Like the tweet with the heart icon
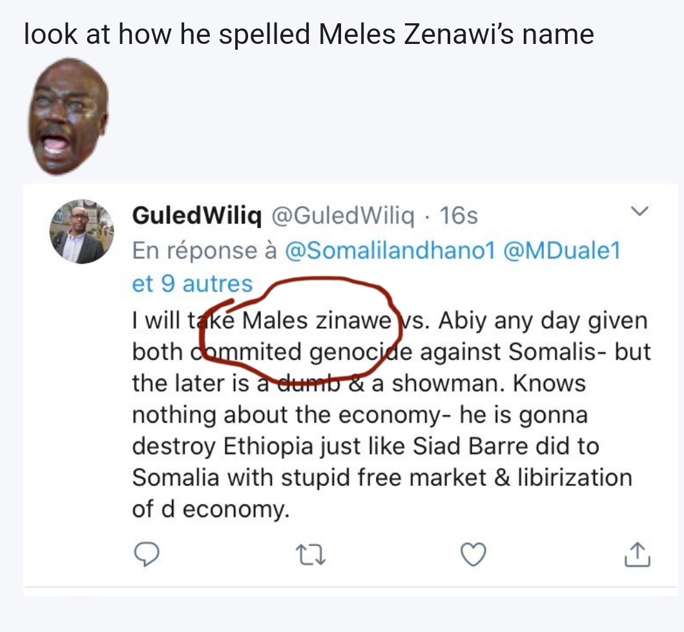 474,554
